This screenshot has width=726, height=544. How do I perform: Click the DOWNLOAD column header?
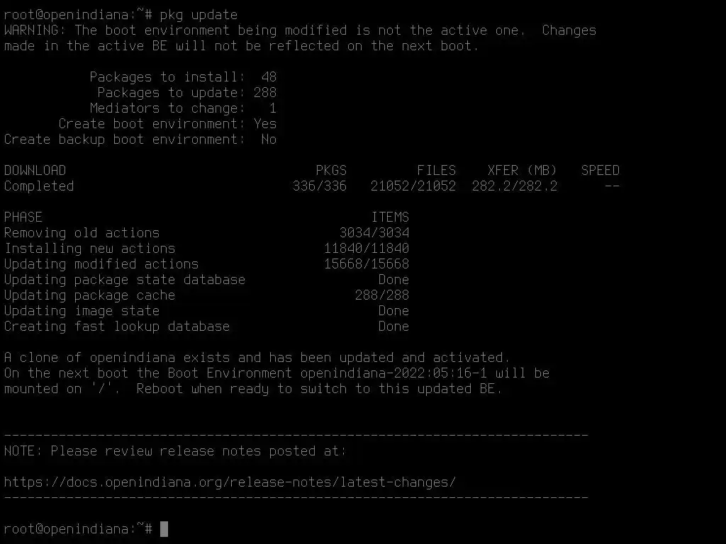[35, 170]
